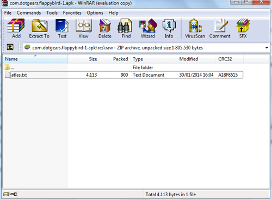Image resolution: width=272 pixels, height=200 pixels.
Task: Click the packed value 900
Action: coord(124,75)
